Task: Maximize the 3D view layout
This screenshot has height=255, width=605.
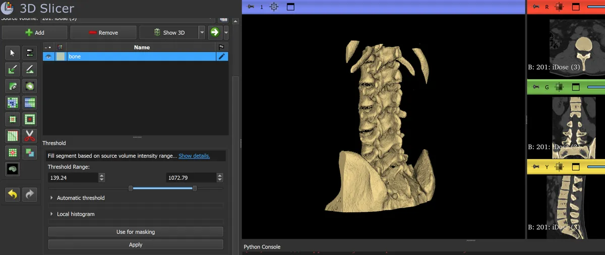Action: [290, 7]
